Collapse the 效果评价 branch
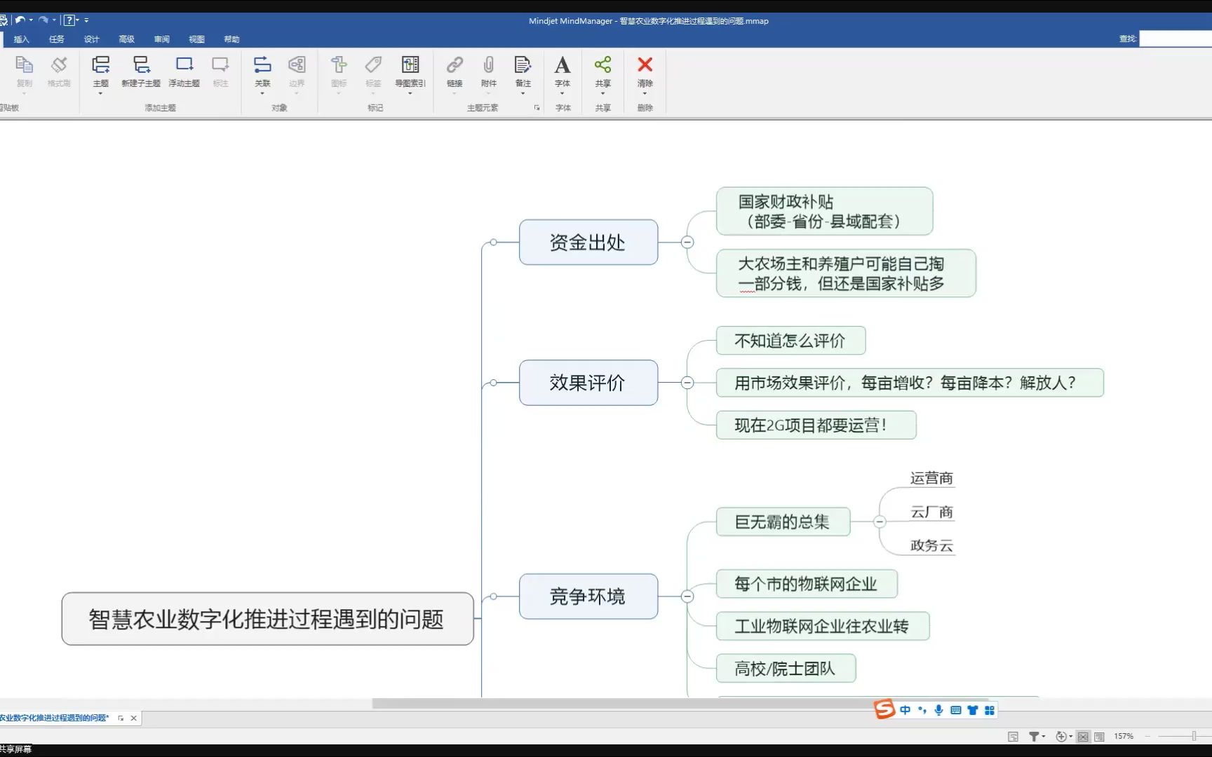The height and width of the screenshot is (757, 1212). 687,383
